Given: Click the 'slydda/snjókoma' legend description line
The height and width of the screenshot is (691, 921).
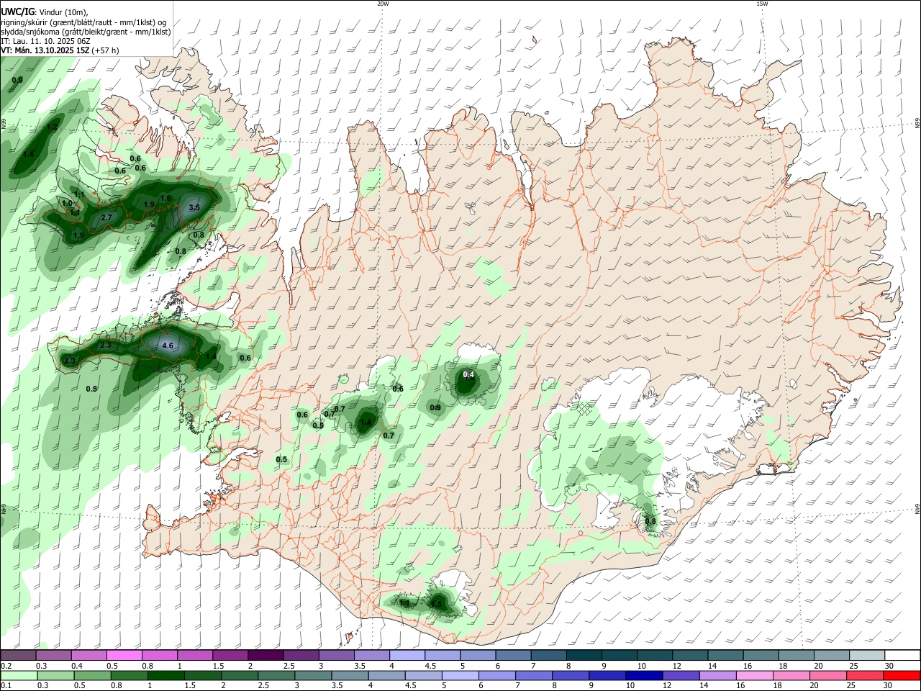Looking at the screenshot, I should click(x=86, y=32).
